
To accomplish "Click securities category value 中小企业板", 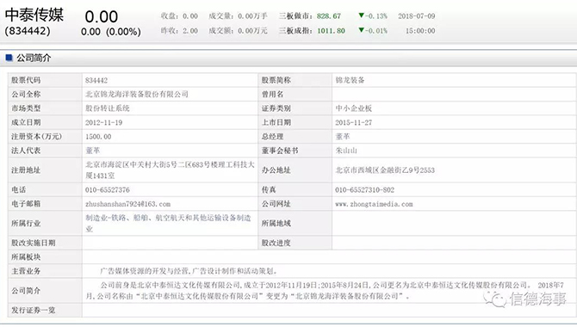I will coord(354,108).
